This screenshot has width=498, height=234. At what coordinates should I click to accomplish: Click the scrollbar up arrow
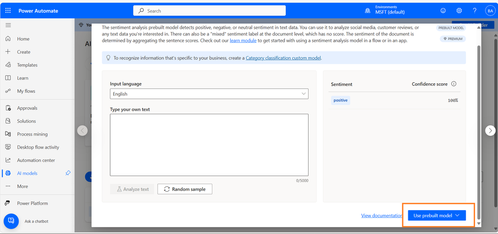[x=479, y=27]
